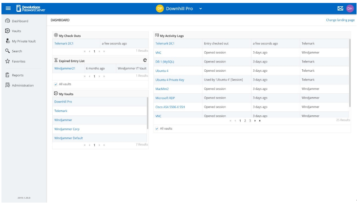Click the activity logs vertical scrollbar
The image size is (357, 207).
tap(350, 73)
